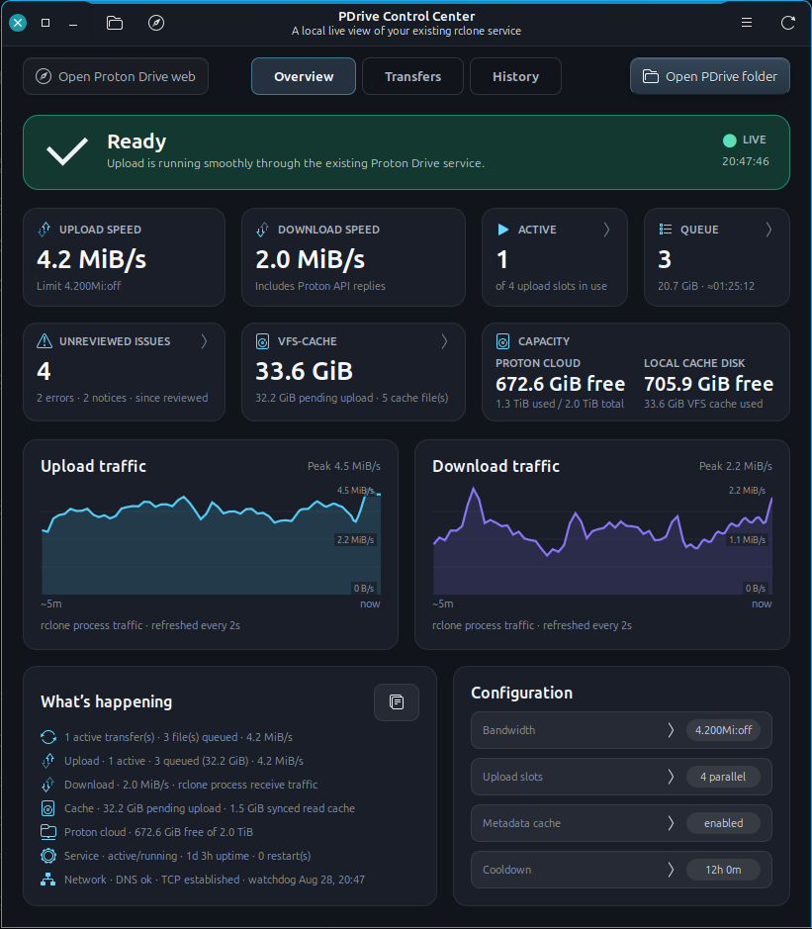Click the Download traffic chart
This screenshot has height=929, width=812.
[602, 540]
